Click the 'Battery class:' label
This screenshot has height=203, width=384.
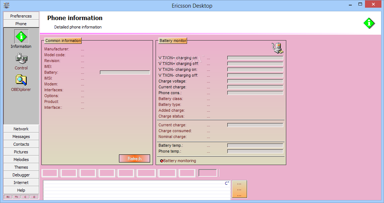[x=171, y=99]
